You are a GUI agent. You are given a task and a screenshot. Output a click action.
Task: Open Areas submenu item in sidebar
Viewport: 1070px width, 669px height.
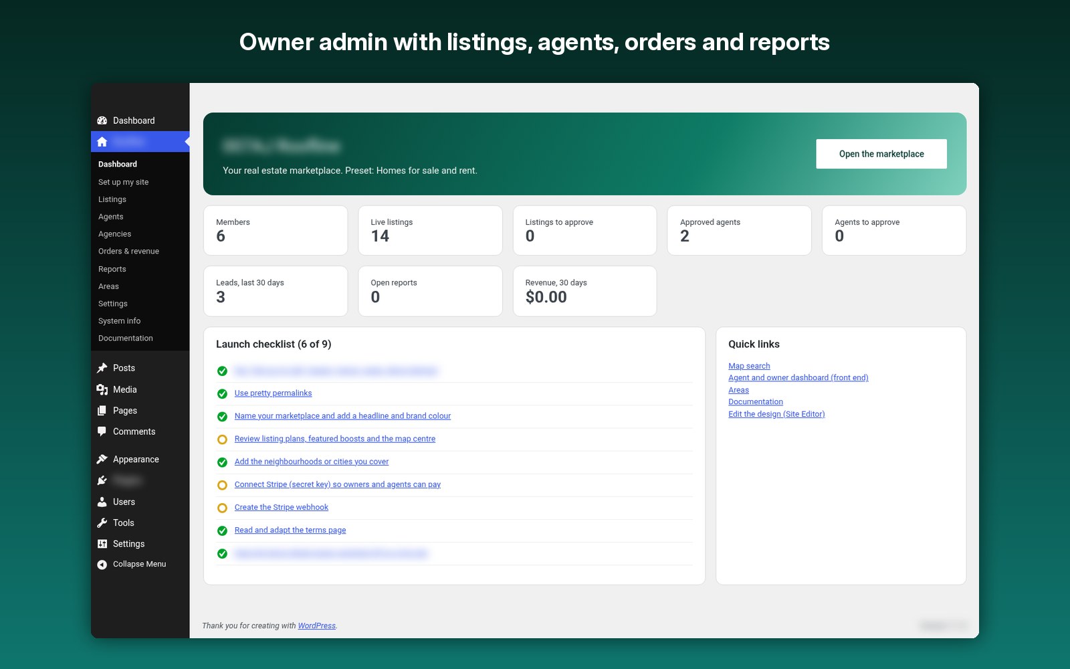pos(109,286)
